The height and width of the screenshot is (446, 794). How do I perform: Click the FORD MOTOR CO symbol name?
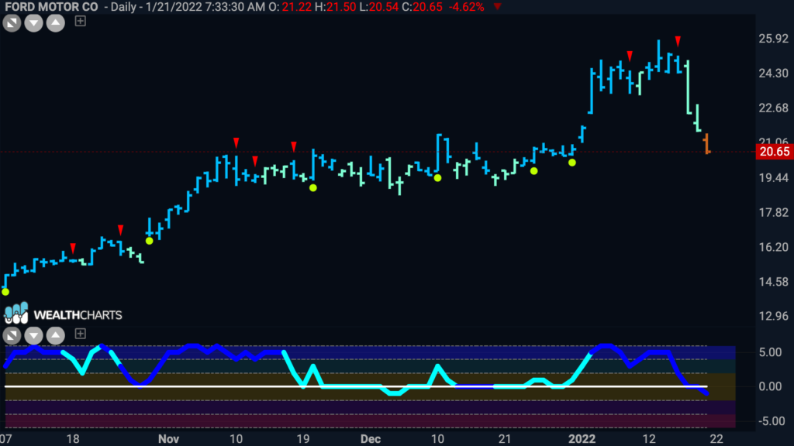(52, 7)
